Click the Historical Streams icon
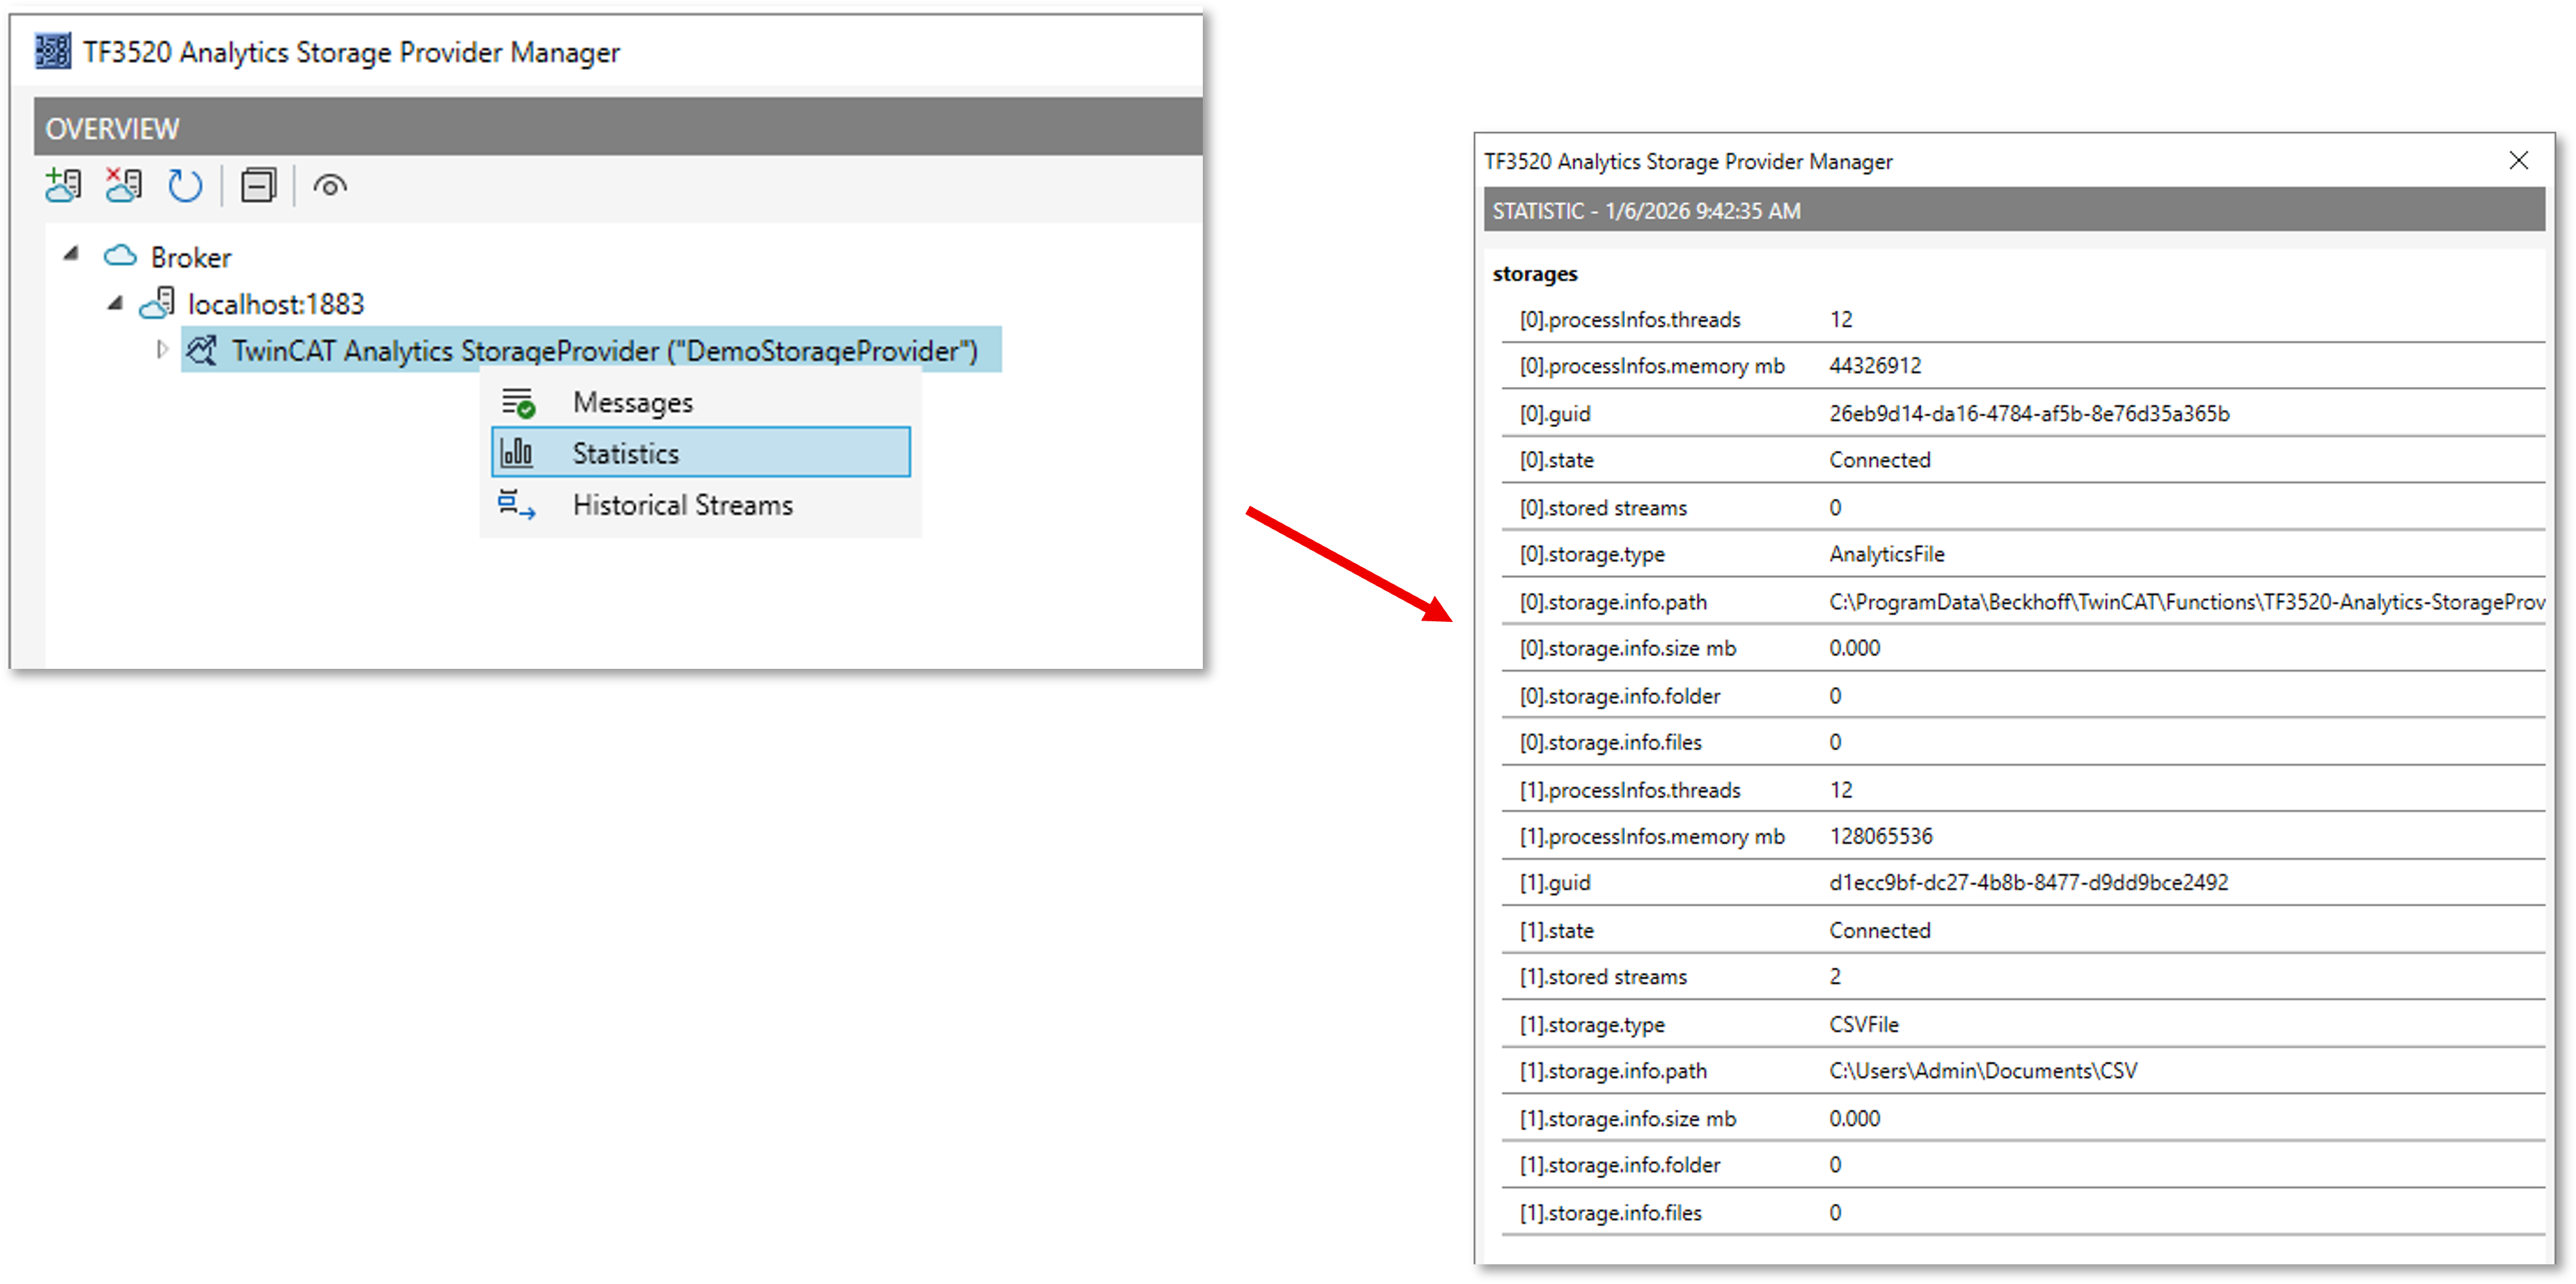 [517, 504]
